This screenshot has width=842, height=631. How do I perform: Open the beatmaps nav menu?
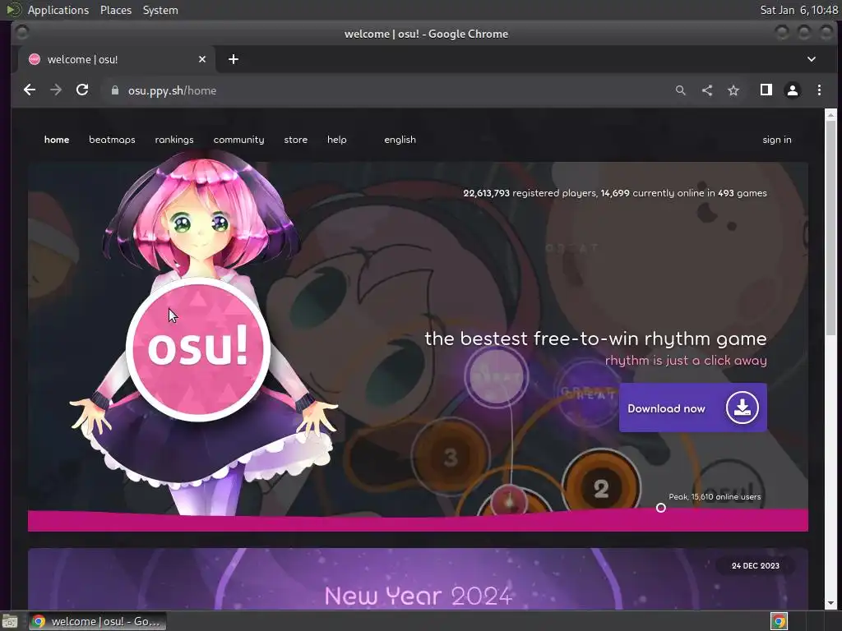[x=112, y=140]
